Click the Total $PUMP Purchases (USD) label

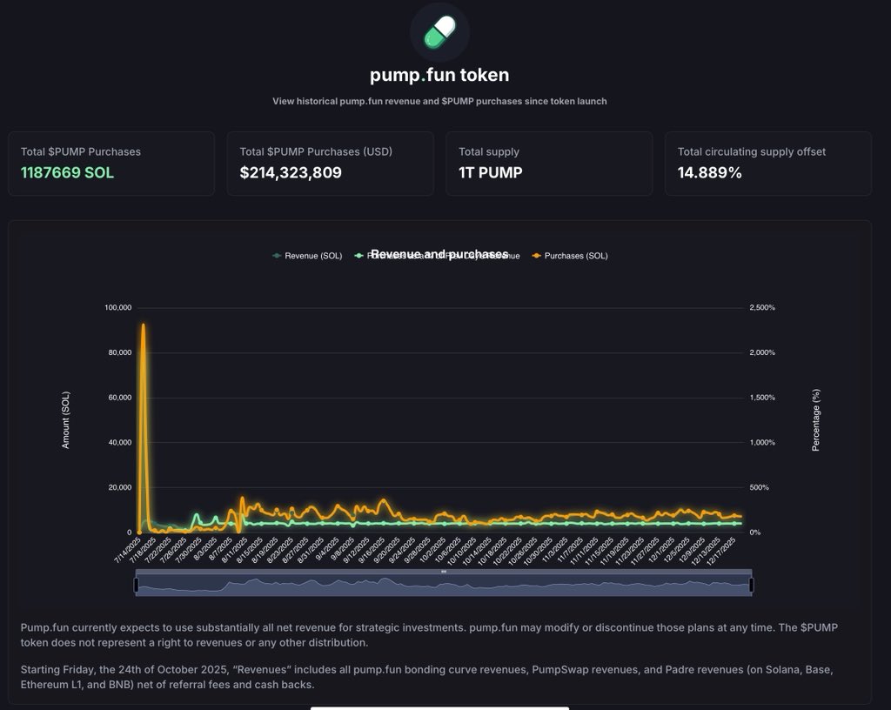(x=316, y=151)
